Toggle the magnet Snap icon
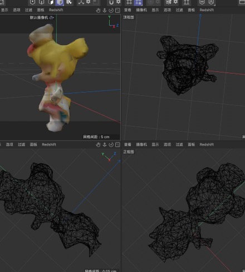 [x=111, y=2]
